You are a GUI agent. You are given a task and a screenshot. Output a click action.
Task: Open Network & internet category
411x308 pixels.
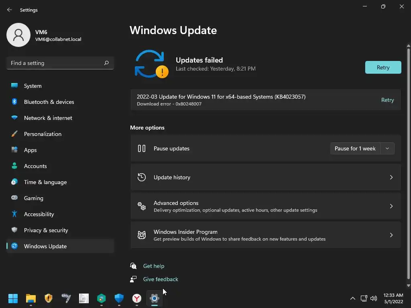pyautogui.click(x=60, y=118)
